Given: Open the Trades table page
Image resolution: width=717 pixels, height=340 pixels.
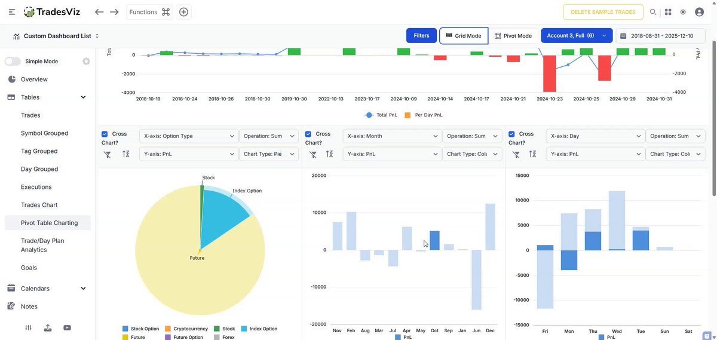Looking at the screenshot, I should (x=30, y=115).
